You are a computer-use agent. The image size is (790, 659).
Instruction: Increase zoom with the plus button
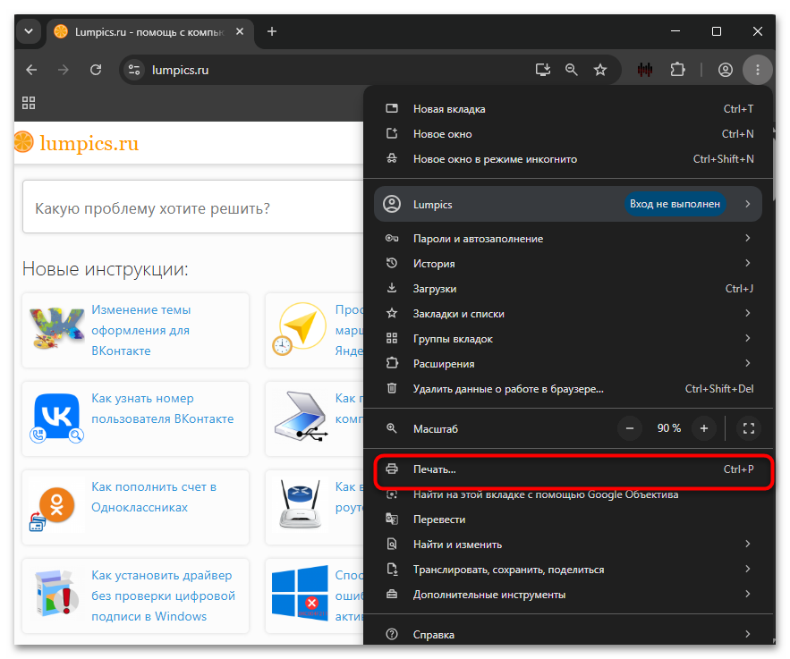coord(704,428)
